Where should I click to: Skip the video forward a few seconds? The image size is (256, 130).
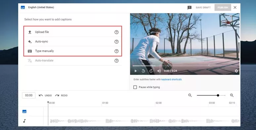[x=151, y=71]
